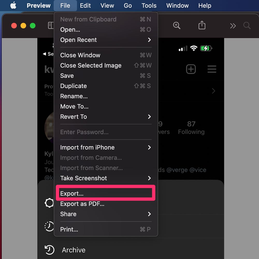Expand the Take Screenshot submenu
The height and width of the screenshot is (259, 259).
(x=106, y=178)
